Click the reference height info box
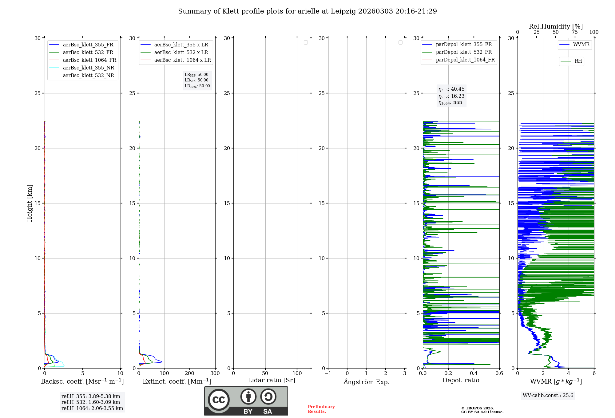 pos(92,402)
